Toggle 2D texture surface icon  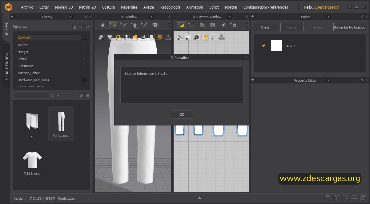tap(205, 37)
